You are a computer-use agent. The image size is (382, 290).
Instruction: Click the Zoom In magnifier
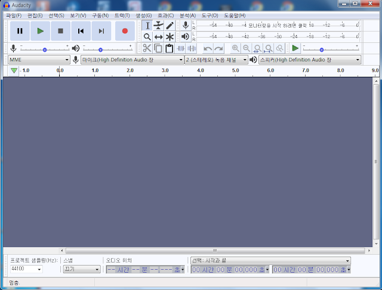pos(235,48)
